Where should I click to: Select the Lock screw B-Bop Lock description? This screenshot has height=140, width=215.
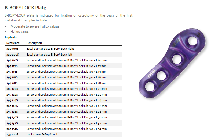42,134
